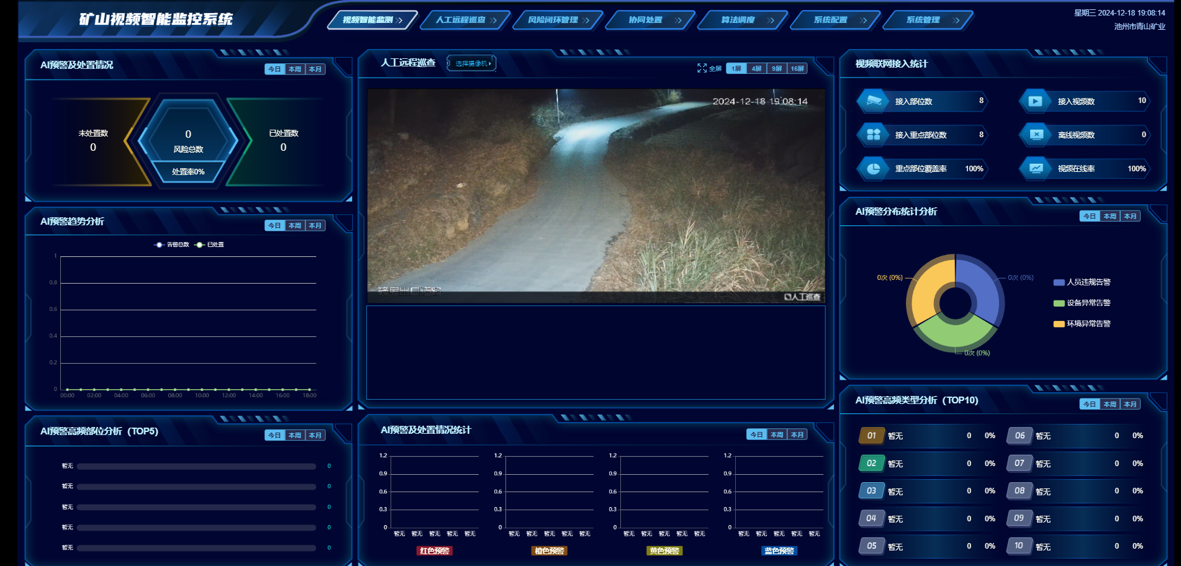Click the 已处置数 count panel
Viewport: 1181px width, 566px height.
pos(284,141)
